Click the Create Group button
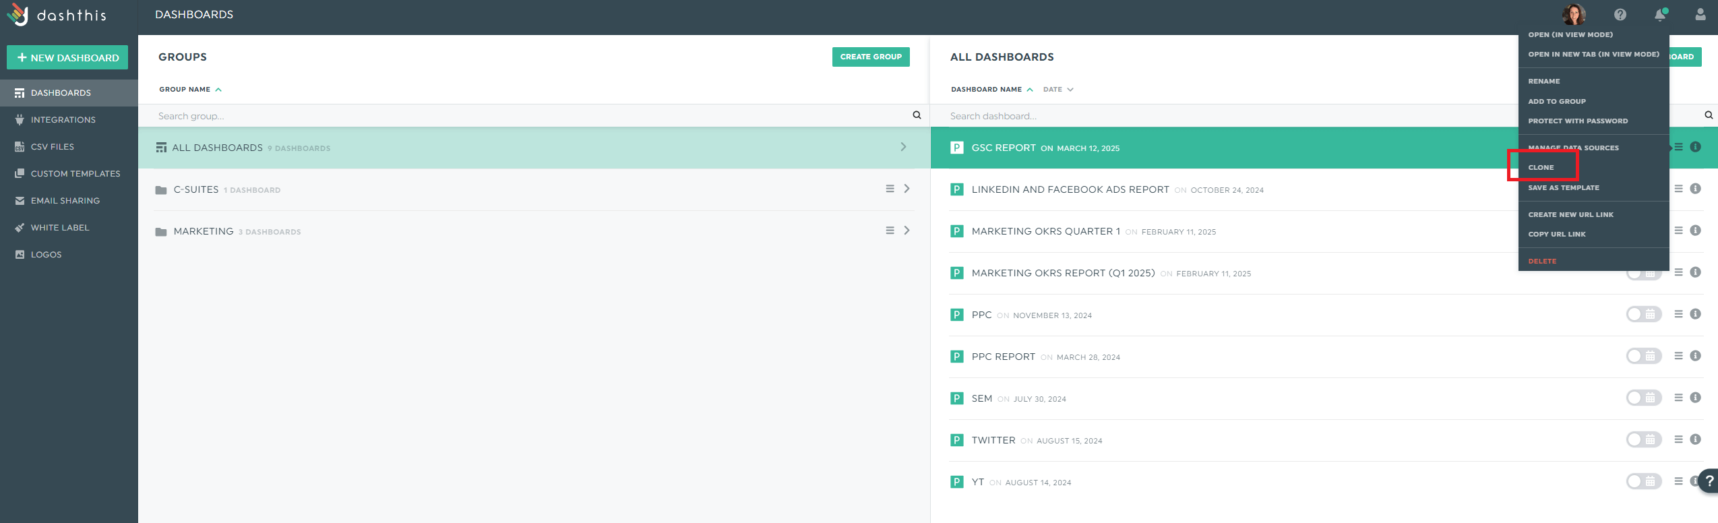The width and height of the screenshot is (1718, 523). (871, 57)
